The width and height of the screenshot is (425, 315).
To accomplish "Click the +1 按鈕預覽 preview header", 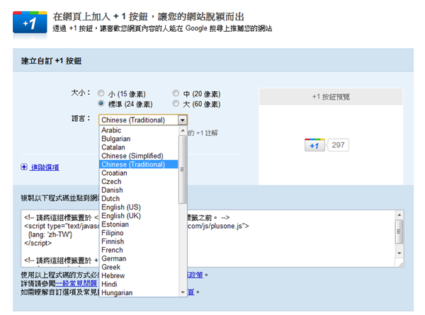I will [x=331, y=97].
